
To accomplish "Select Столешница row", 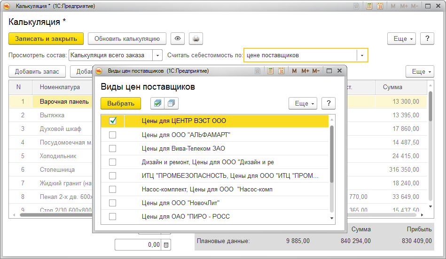I will coord(57,170).
